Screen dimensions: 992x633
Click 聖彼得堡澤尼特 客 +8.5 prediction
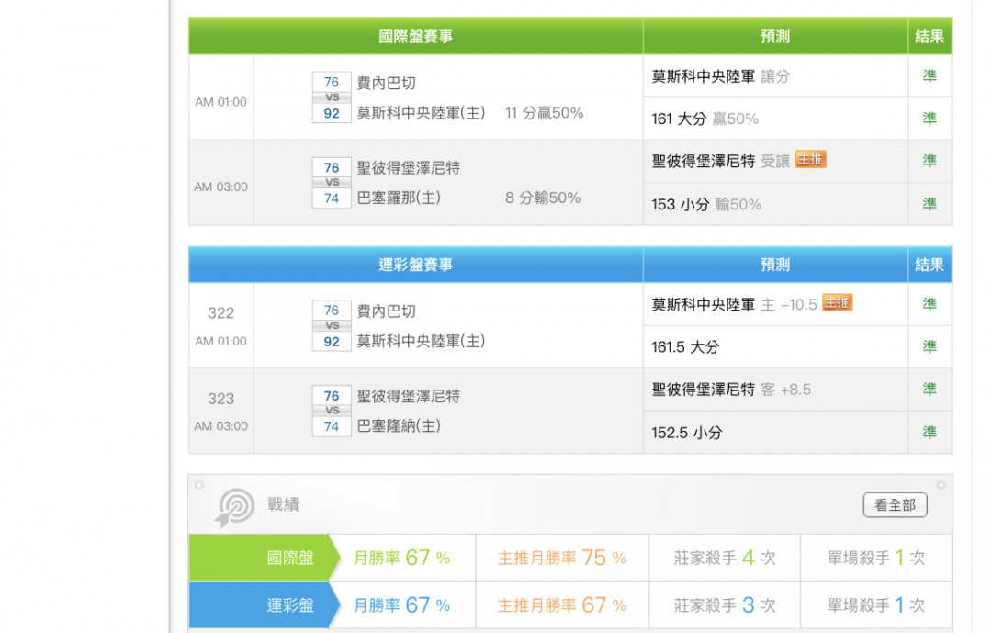(731, 390)
